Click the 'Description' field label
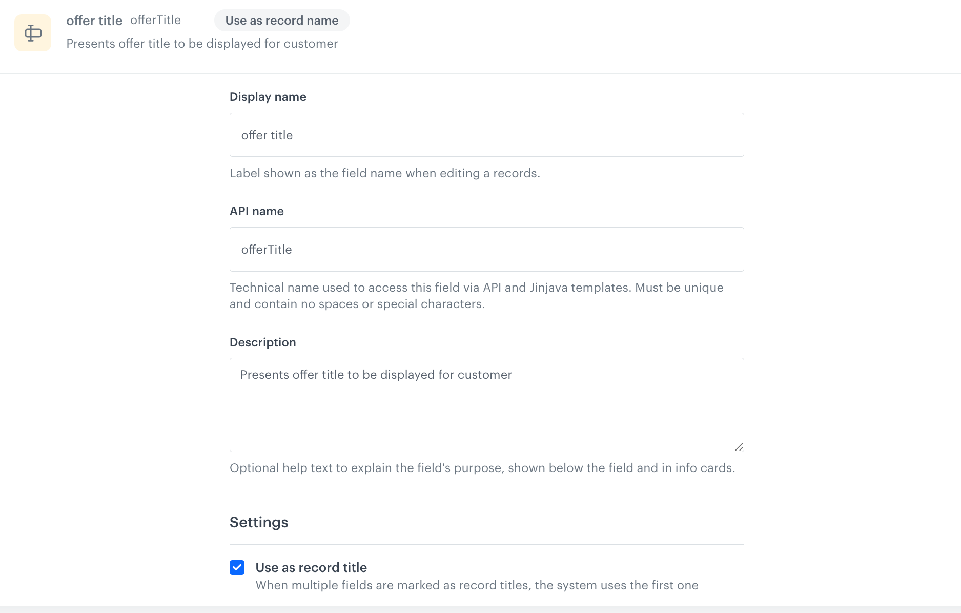This screenshot has height=613, width=961. point(263,342)
